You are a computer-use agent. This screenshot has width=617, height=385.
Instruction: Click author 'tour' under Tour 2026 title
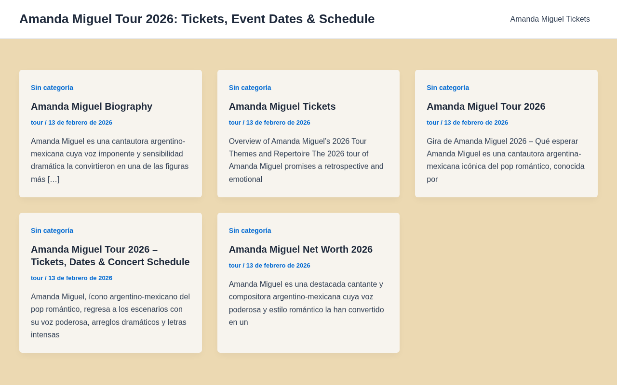point(432,123)
